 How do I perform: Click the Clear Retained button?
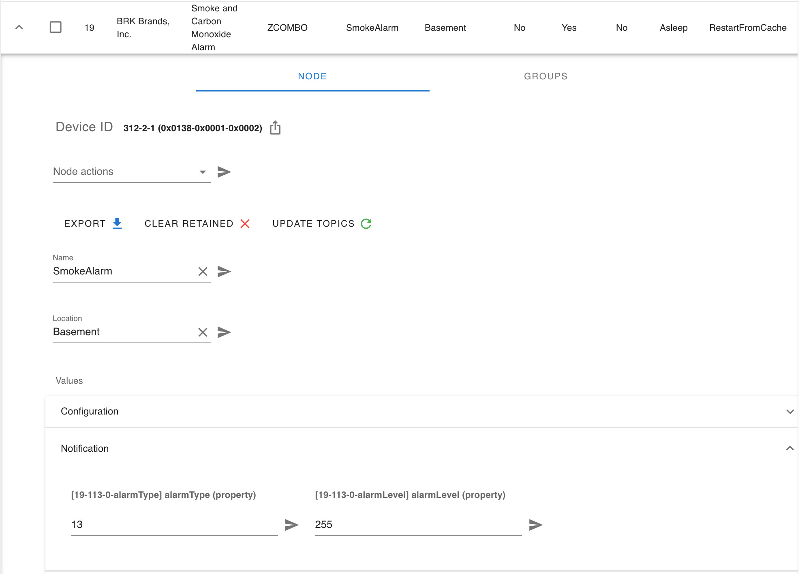click(197, 223)
